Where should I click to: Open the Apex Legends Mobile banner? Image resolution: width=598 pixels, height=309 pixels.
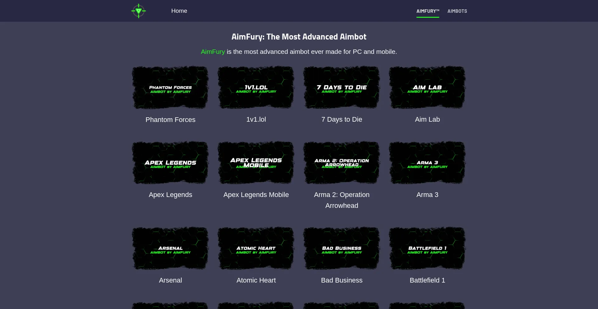coord(256,163)
